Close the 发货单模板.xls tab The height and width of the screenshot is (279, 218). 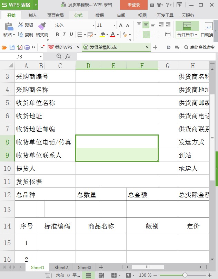(x=147, y=47)
